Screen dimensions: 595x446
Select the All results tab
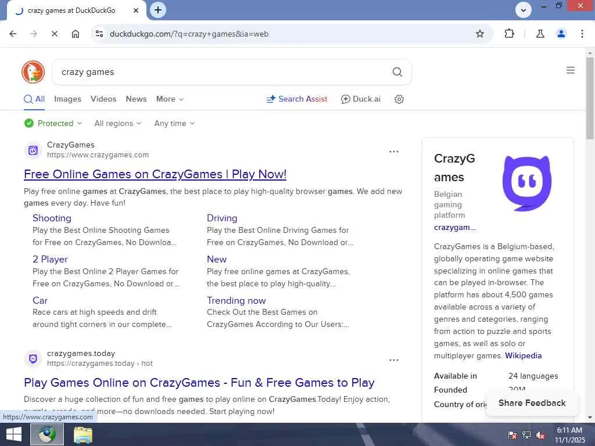[x=34, y=99]
